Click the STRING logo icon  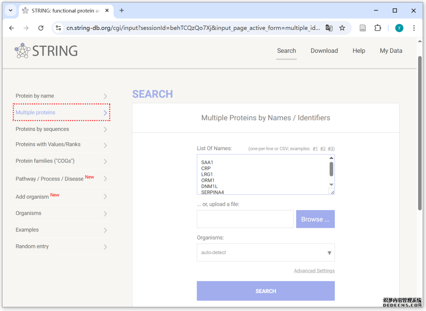click(22, 51)
